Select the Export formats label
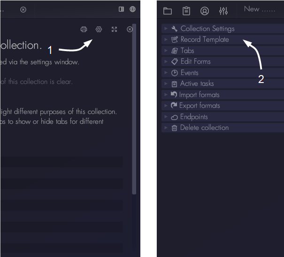The height and width of the screenshot is (257, 284). (200, 106)
